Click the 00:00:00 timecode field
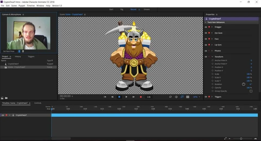The width and height of the screenshot is (261, 141). click(65, 96)
